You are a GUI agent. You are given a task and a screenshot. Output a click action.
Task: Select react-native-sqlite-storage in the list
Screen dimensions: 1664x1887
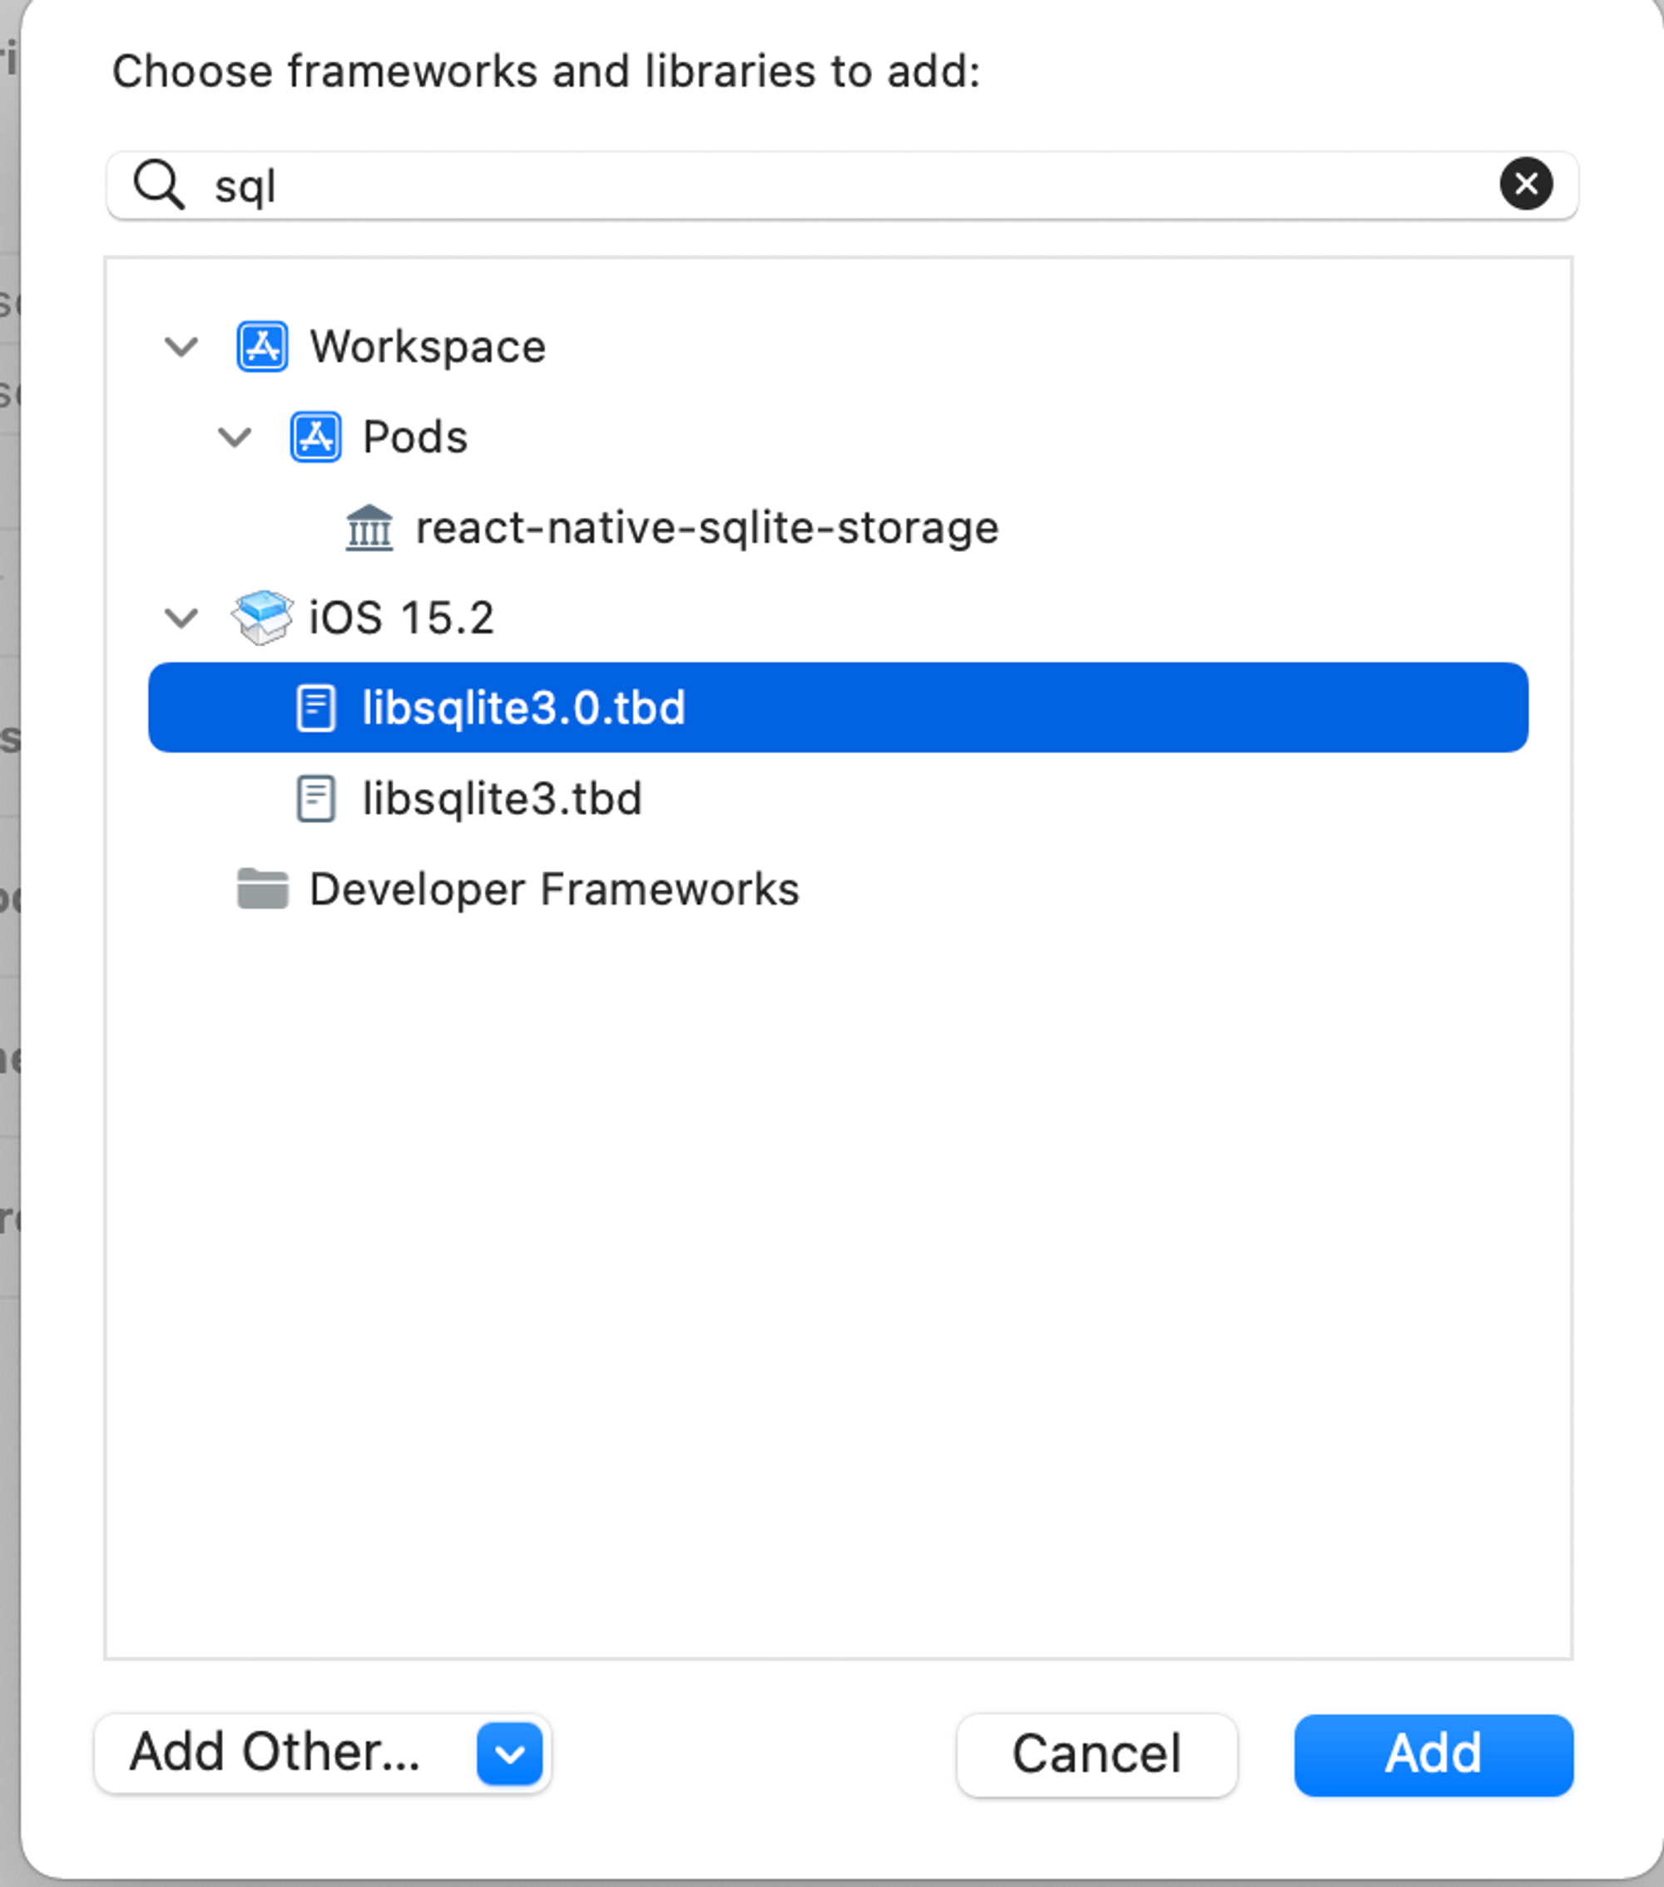(706, 528)
